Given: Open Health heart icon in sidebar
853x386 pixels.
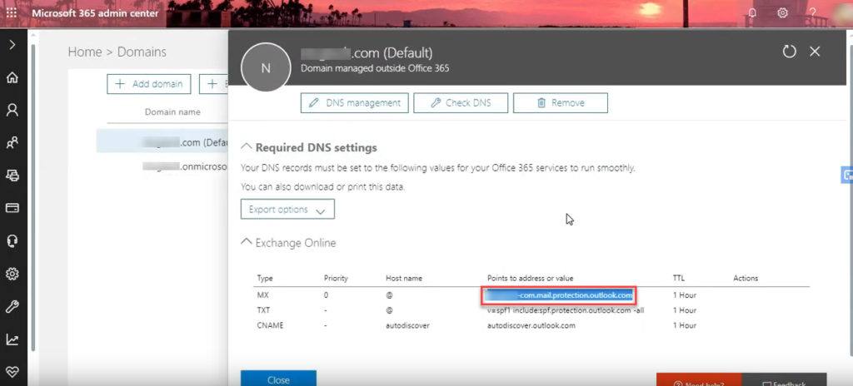Looking at the screenshot, I should (x=12, y=372).
